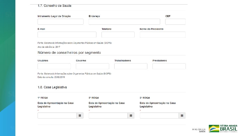Select the CEP input box
The width and height of the screenshot is (242, 136).
[x=175, y=22]
